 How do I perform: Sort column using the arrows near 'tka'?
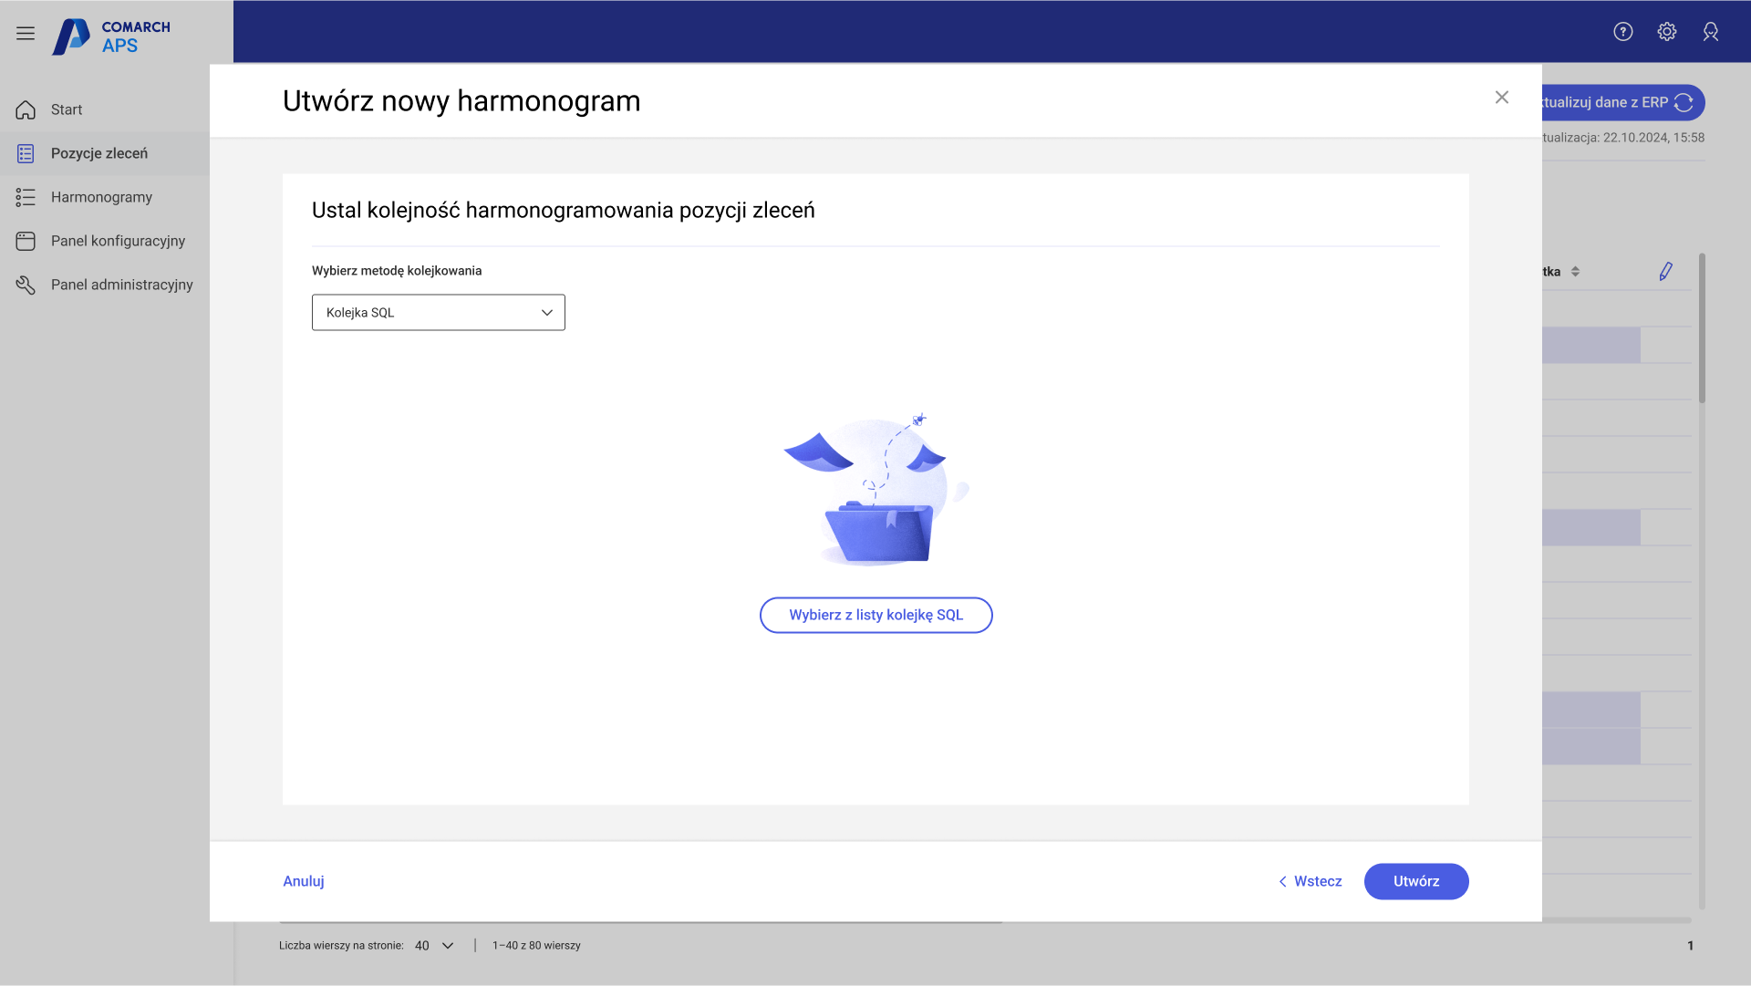pos(1575,272)
